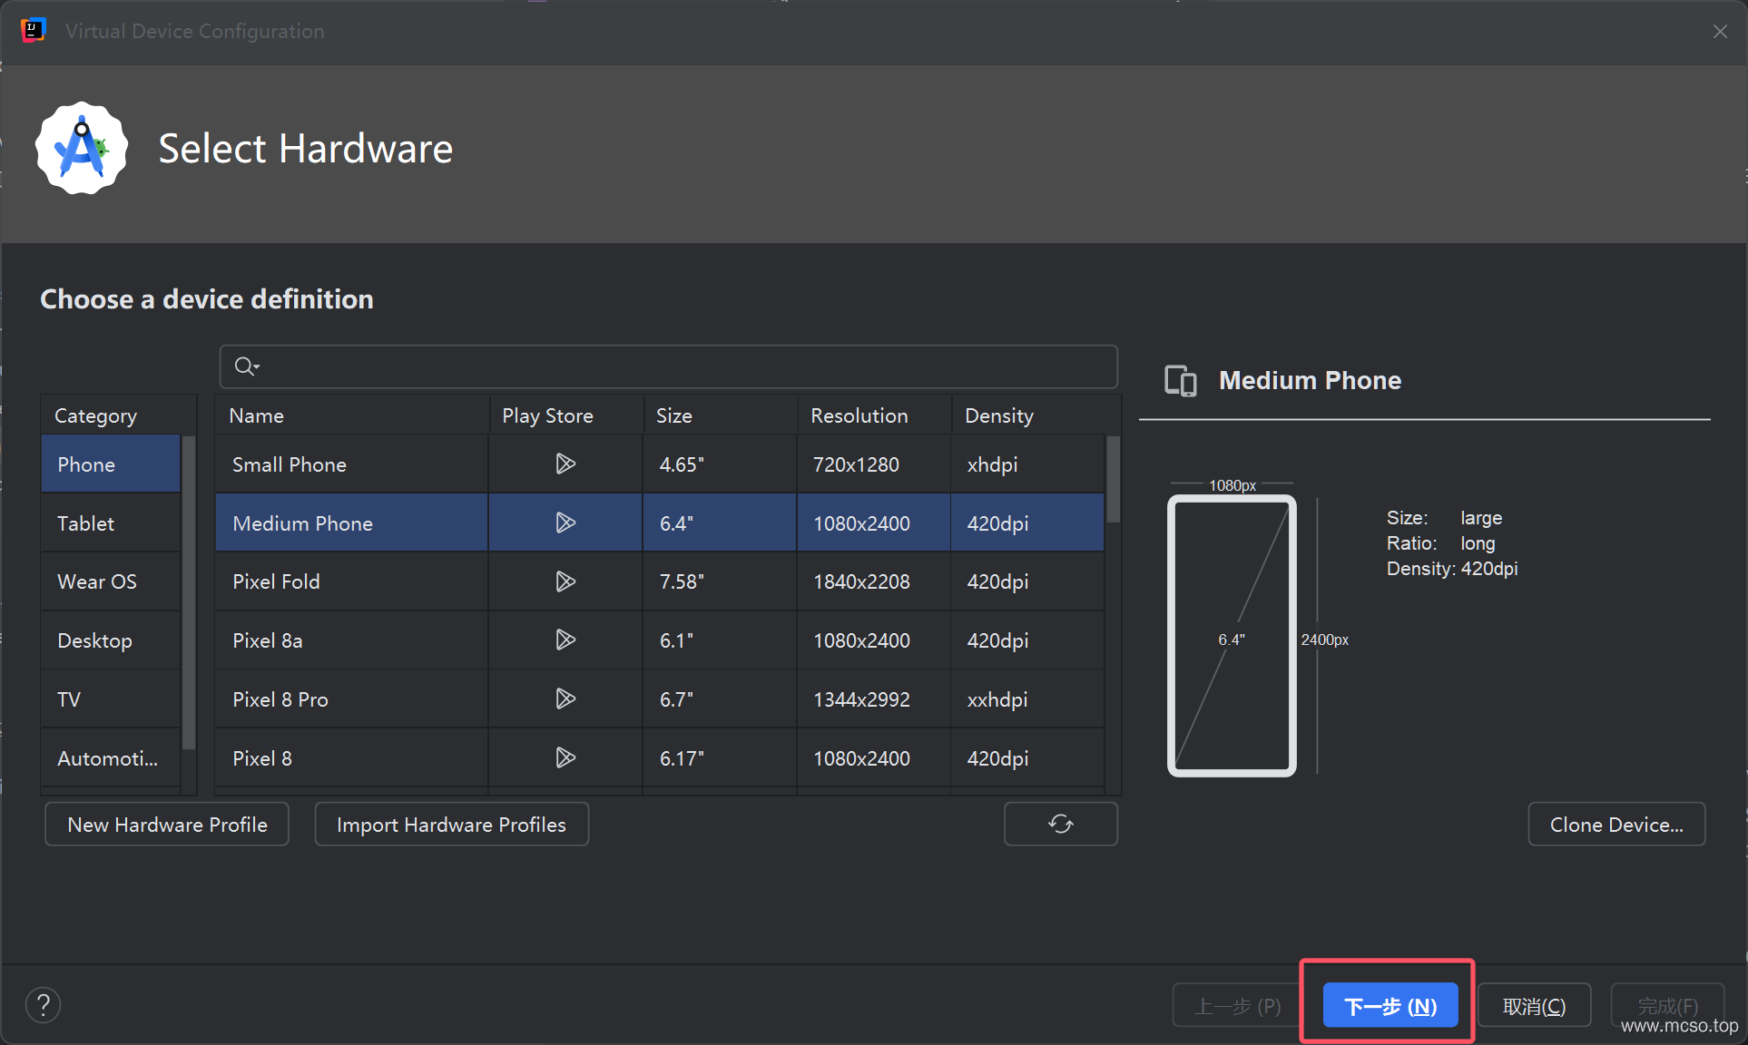Sort by Resolution column header

tap(875, 415)
